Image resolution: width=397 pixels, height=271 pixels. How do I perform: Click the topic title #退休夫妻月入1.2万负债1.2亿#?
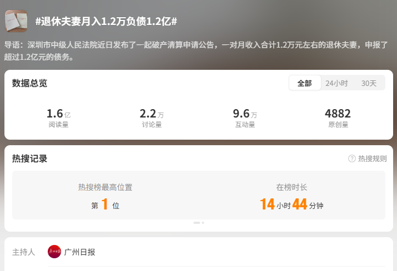(106, 22)
